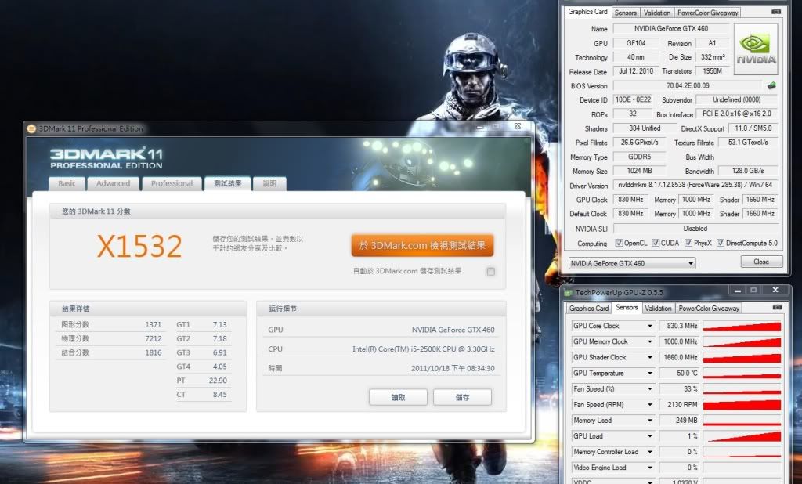
Task: Enable the OpenCL checkbox
Action: 619,243
